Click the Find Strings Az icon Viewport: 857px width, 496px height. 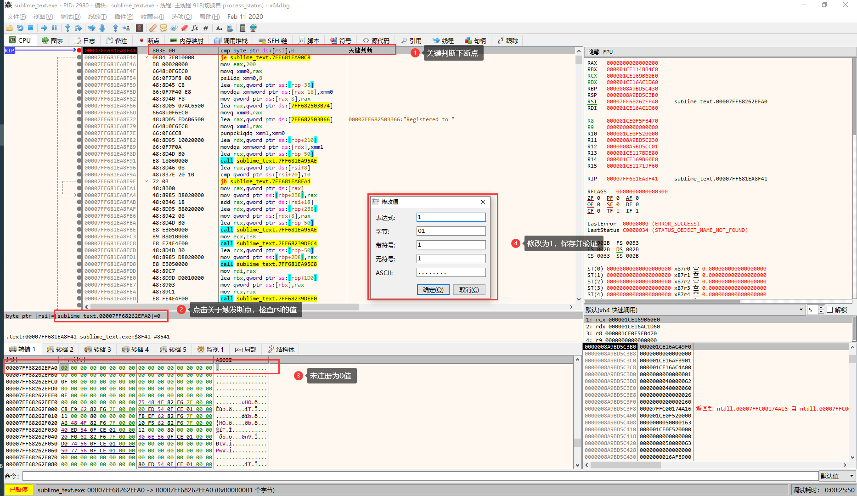219,28
